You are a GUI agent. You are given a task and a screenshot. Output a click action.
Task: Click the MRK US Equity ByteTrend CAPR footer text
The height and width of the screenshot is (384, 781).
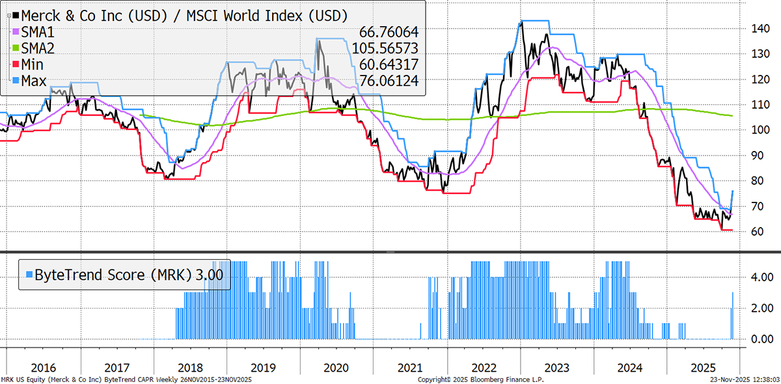[x=126, y=379]
